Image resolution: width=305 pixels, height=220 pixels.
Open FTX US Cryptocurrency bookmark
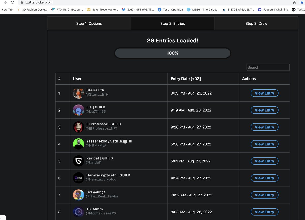67,10
